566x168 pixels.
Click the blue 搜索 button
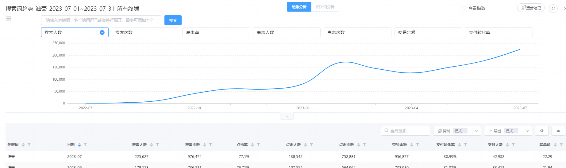point(173,20)
